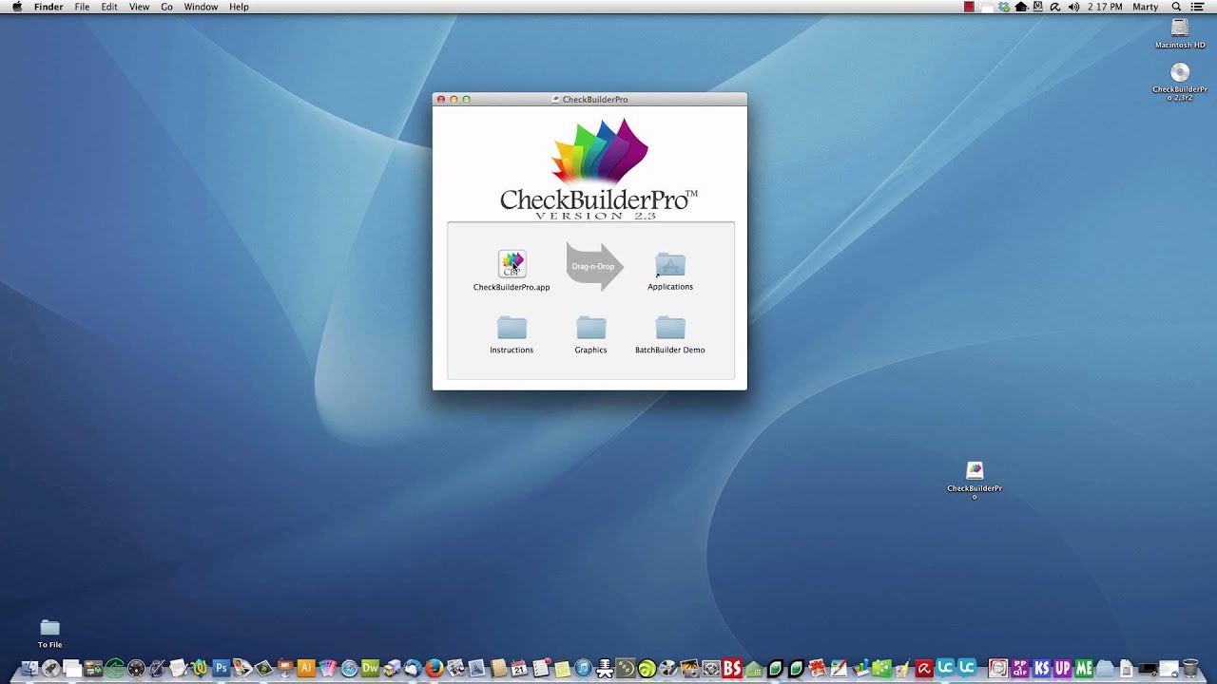1217x684 pixels.
Task: Open the Keynote icon in the Dock
Action: click(x=285, y=668)
